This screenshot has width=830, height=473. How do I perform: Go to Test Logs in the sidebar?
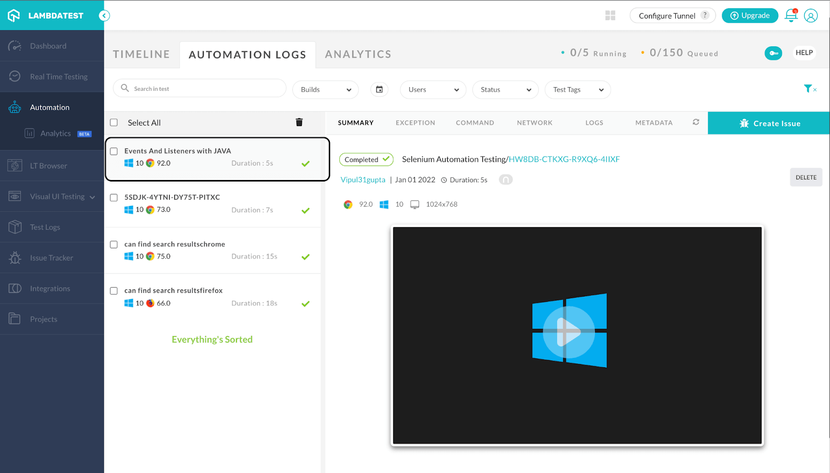coord(45,227)
